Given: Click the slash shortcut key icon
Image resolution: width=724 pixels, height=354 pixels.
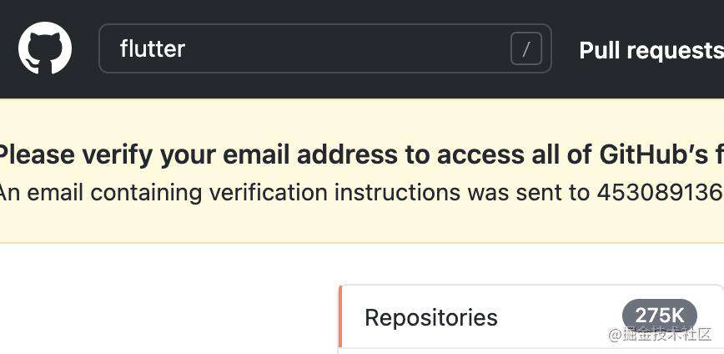Looking at the screenshot, I should pyautogui.click(x=526, y=48).
